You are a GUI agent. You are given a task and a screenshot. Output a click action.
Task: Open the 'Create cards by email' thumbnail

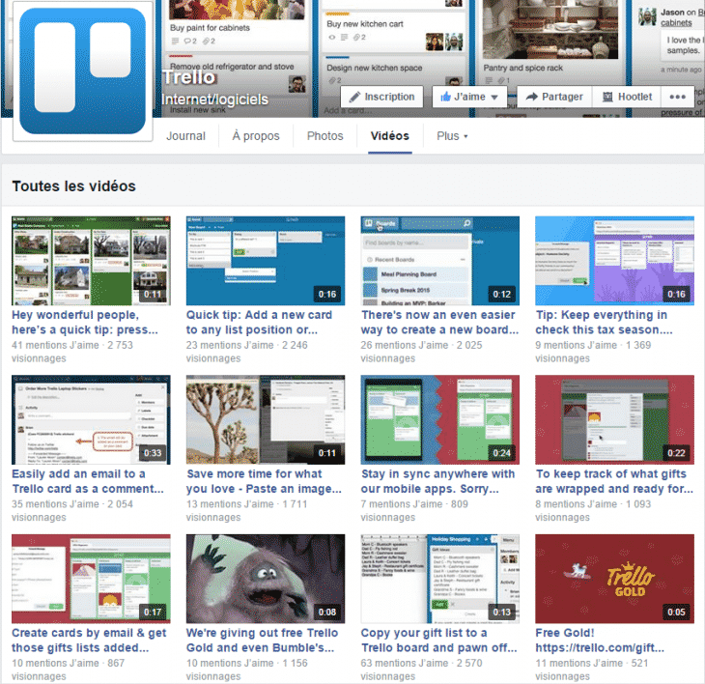pyautogui.click(x=92, y=579)
